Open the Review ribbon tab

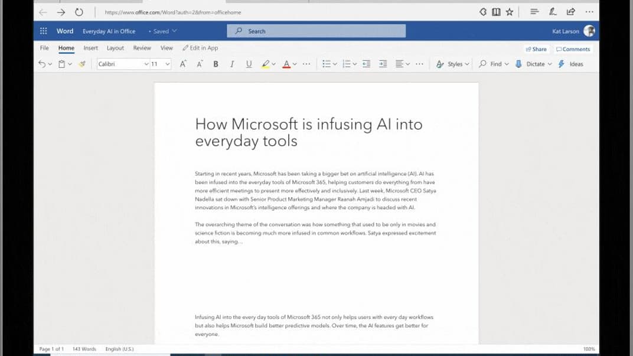click(x=142, y=48)
